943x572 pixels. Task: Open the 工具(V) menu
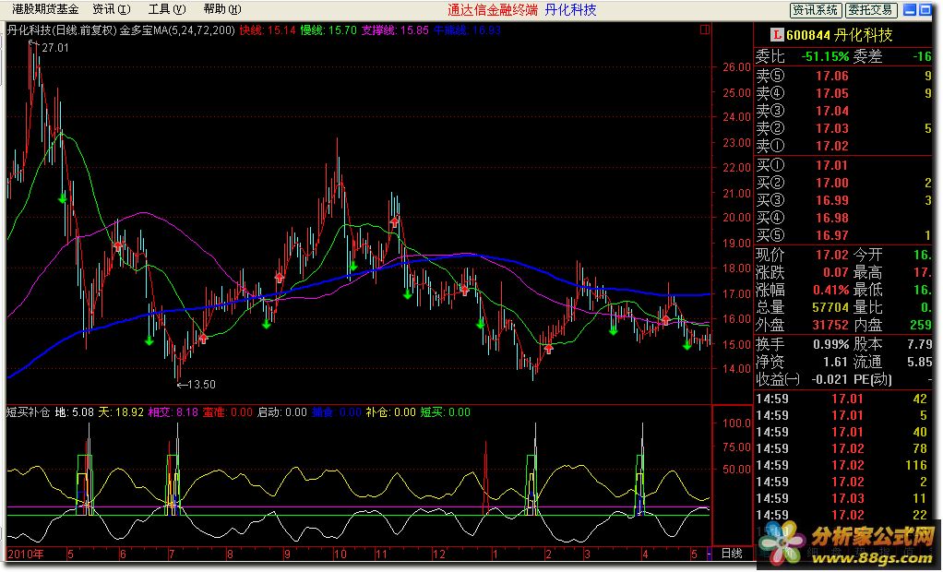[167, 9]
